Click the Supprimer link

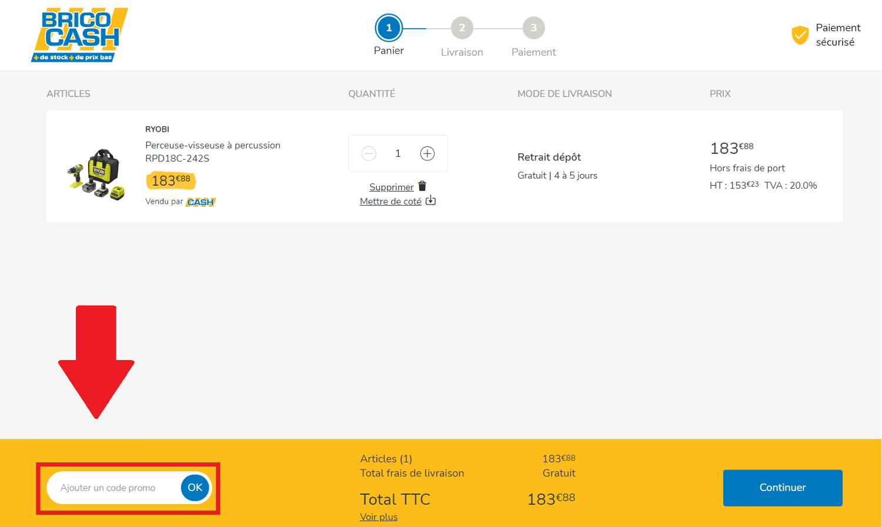392,187
